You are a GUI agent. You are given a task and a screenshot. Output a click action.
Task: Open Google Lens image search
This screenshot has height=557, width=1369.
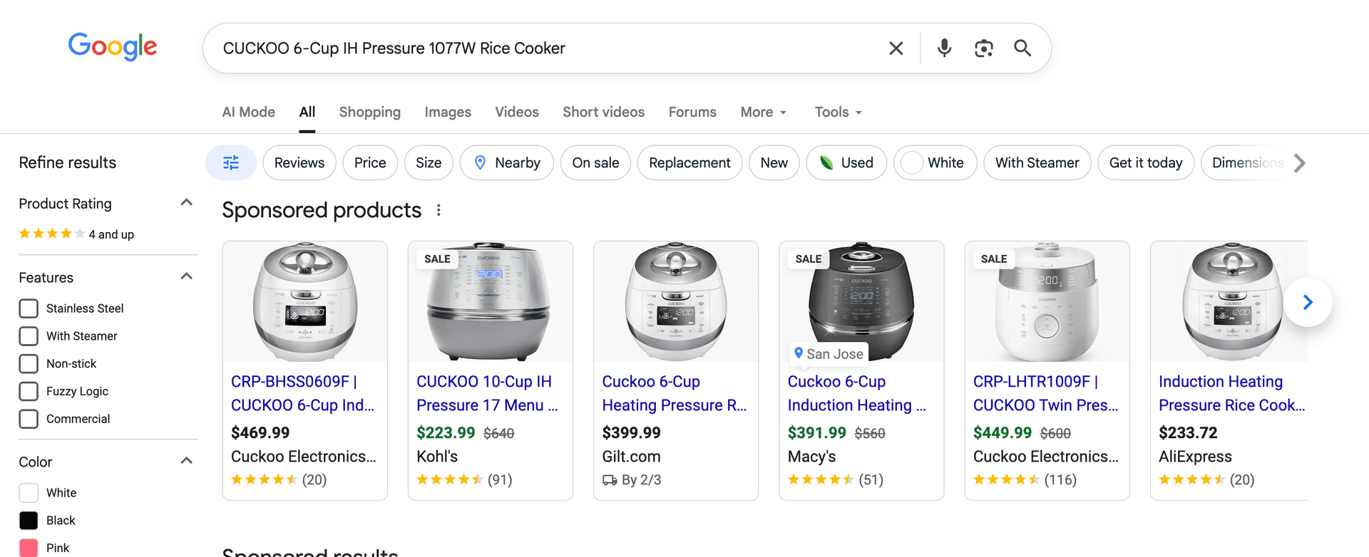(984, 48)
